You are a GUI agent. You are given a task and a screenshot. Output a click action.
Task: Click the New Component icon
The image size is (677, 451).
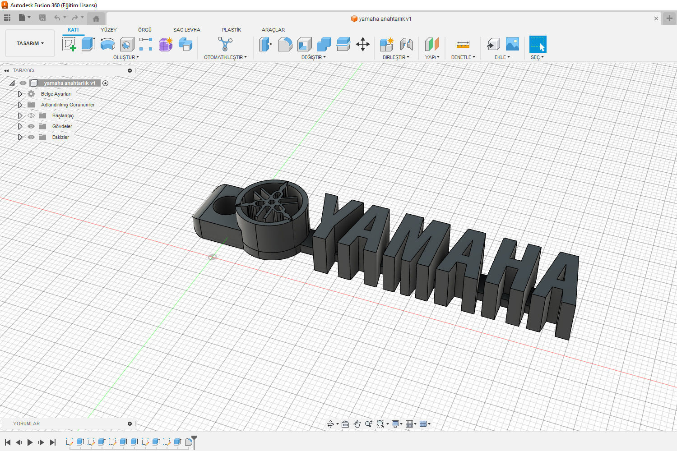pos(387,44)
